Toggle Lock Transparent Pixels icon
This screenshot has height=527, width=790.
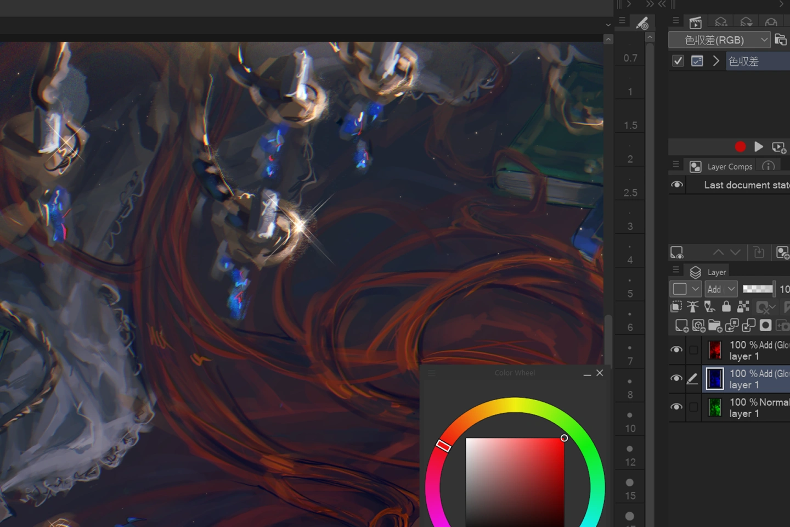pos(743,306)
